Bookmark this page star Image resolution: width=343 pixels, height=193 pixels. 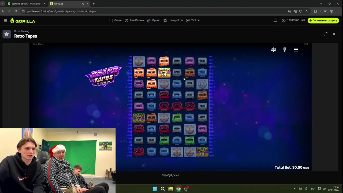307,11
